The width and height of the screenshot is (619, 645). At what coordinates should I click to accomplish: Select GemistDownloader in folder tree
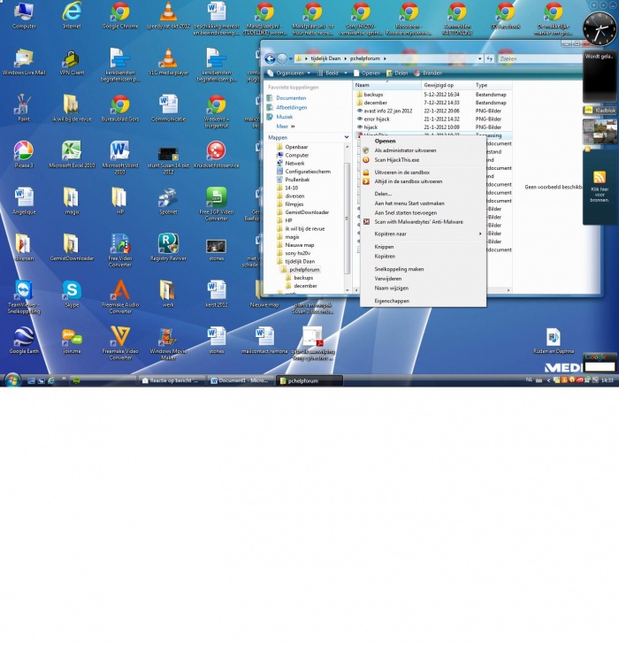pos(307,212)
